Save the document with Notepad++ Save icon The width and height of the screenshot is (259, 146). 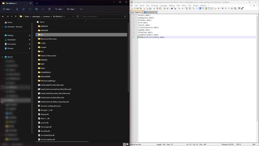138,9
